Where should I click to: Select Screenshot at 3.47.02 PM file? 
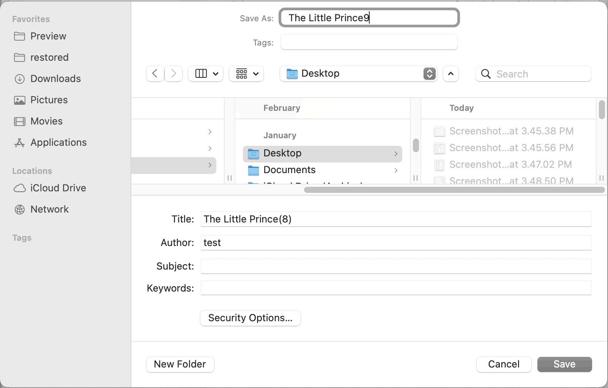pos(503,165)
